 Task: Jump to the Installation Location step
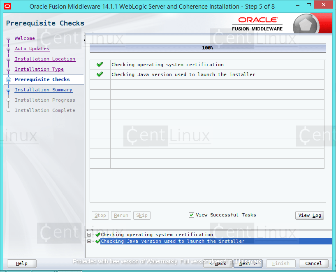pyautogui.click(x=45, y=59)
